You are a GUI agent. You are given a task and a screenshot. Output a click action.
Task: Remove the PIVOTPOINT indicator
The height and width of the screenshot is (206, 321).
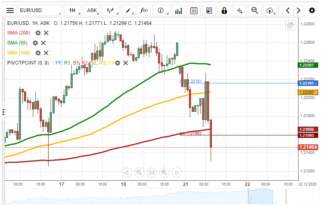tap(126, 63)
